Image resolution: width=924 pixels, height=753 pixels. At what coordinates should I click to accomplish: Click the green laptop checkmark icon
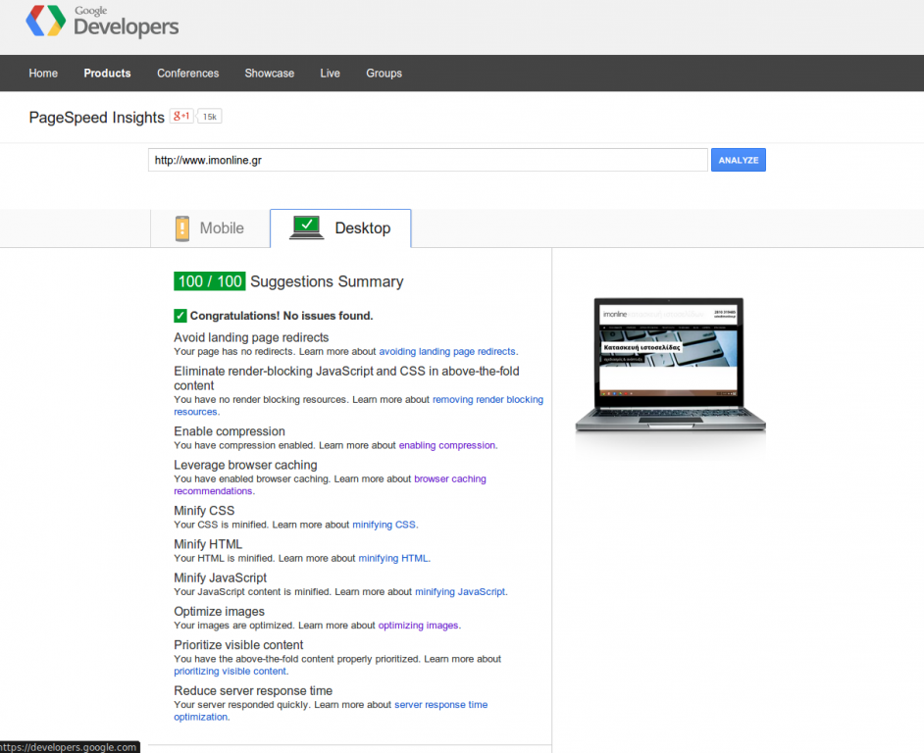306,227
